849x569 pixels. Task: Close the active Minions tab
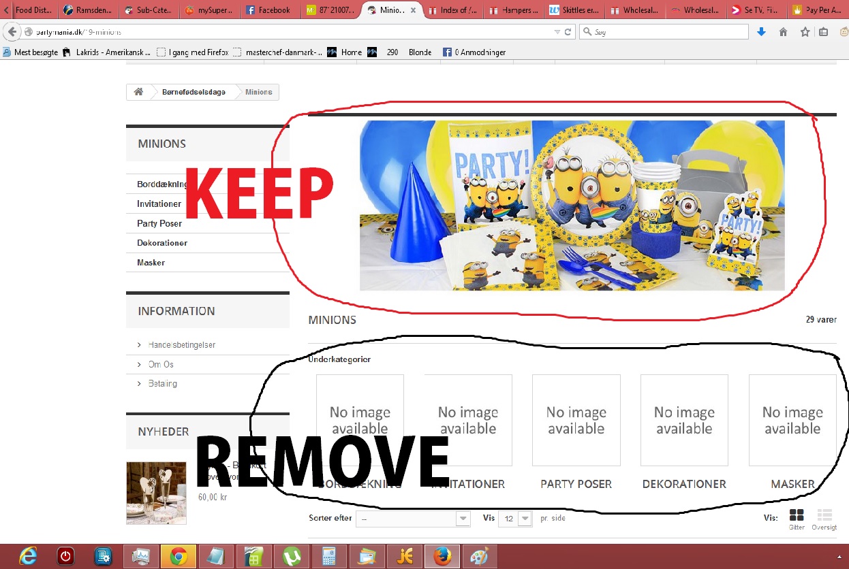click(413, 10)
